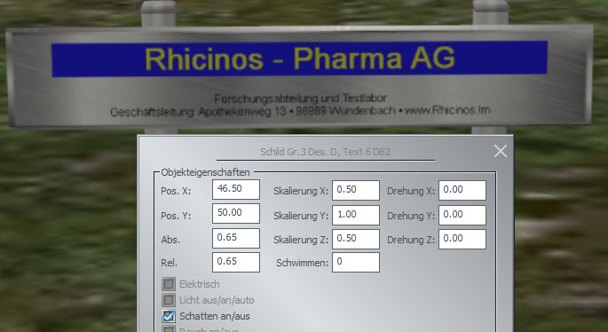The width and height of the screenshot is (608, 332).
Task: Click the Objekteigenschaften group label
Action: (x=205, y=172)
